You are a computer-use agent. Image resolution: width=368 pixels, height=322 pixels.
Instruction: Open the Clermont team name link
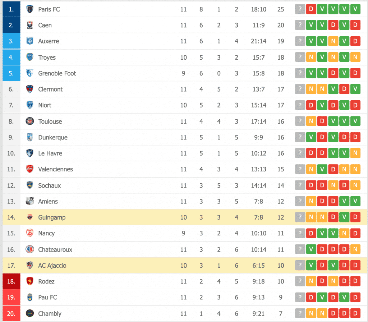click(50, 89)
